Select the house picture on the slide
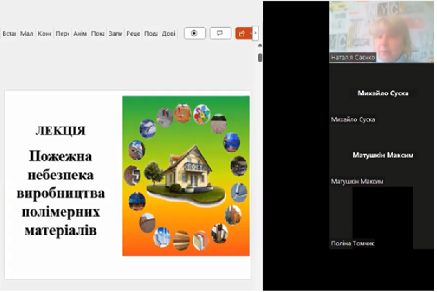 tap(186, 175)
